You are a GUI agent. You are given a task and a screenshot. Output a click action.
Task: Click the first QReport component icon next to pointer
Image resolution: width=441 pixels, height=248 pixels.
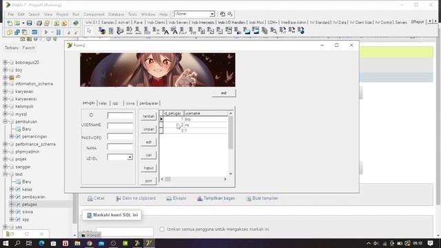pyautogui.click(x=103, y=30)
